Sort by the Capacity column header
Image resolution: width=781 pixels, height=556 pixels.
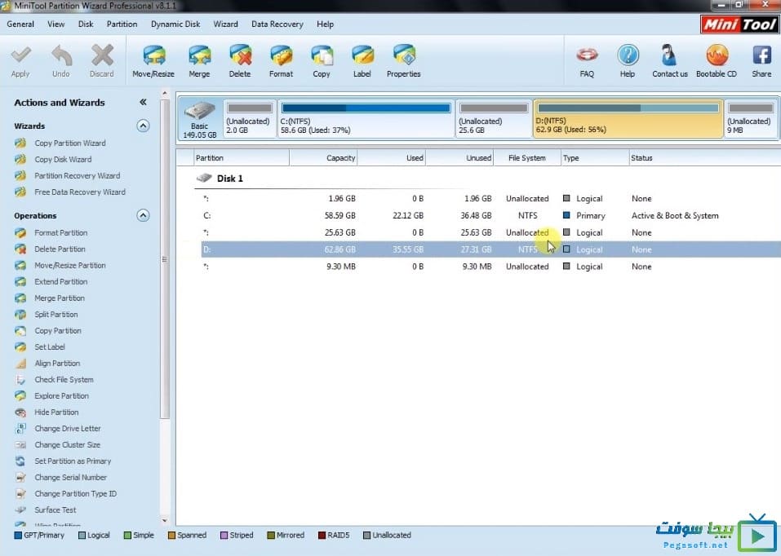(x=324, y=158)
